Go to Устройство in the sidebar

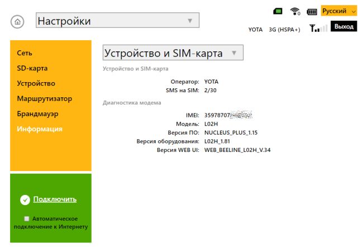tap(36, 83)
